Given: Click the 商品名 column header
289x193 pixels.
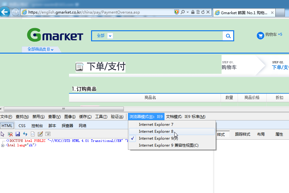Looking at the screenshot, I should tap(150, 98).
